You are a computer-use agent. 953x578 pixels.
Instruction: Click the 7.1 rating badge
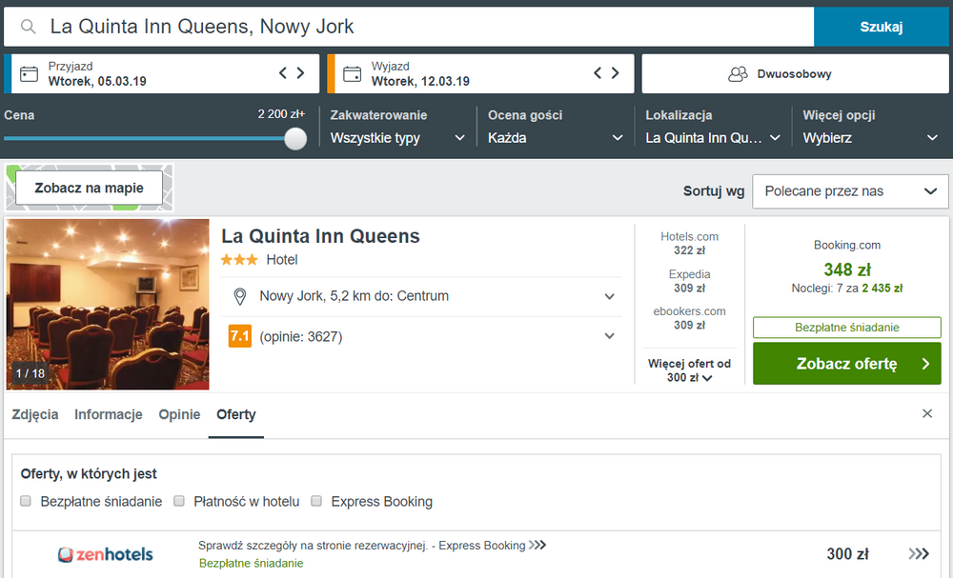[239, 336]
